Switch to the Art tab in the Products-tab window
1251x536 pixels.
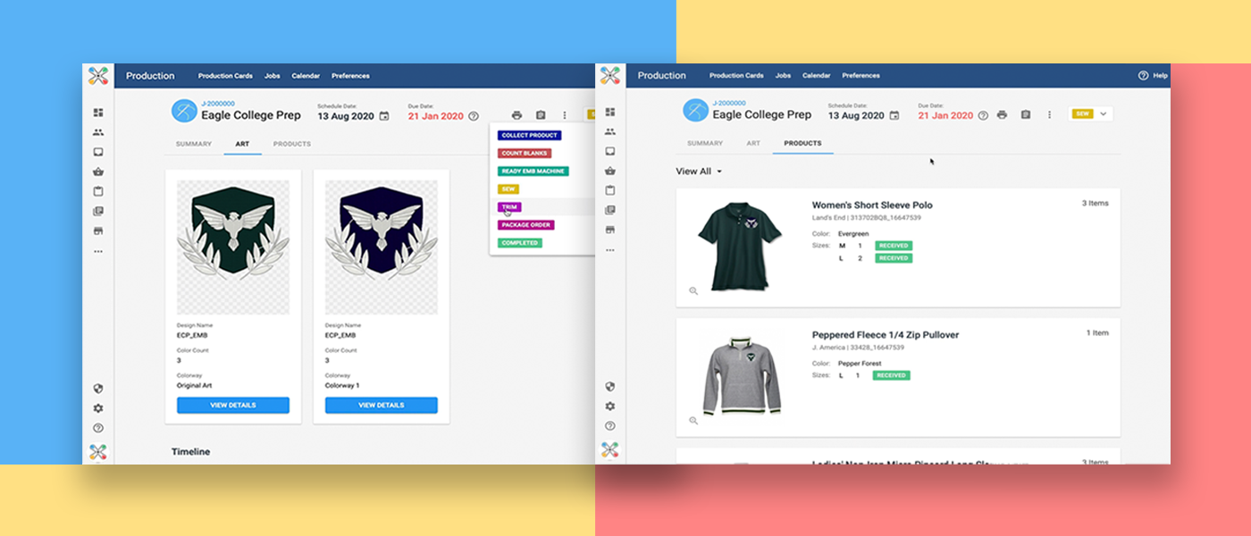(x=753, y=143)
